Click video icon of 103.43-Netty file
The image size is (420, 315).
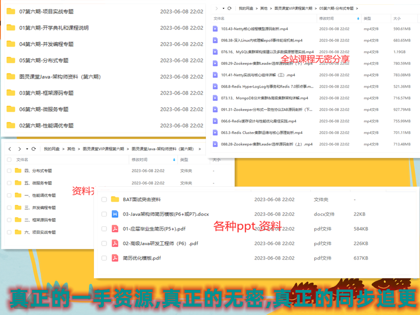click(x=215, y=29)
